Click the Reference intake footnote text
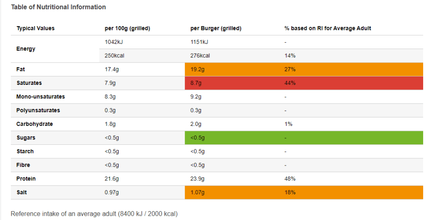The height and width of the screenshot is (220, 432). tap(94, 214)
